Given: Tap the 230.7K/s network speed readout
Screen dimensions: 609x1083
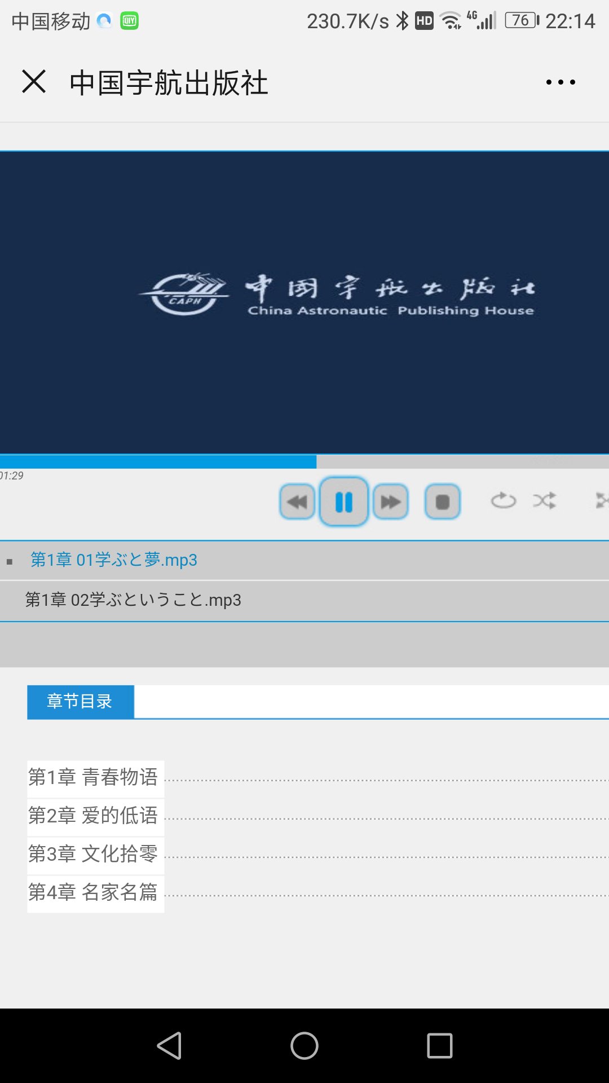Looking at the screenshot, I should (x=348, y=21).
